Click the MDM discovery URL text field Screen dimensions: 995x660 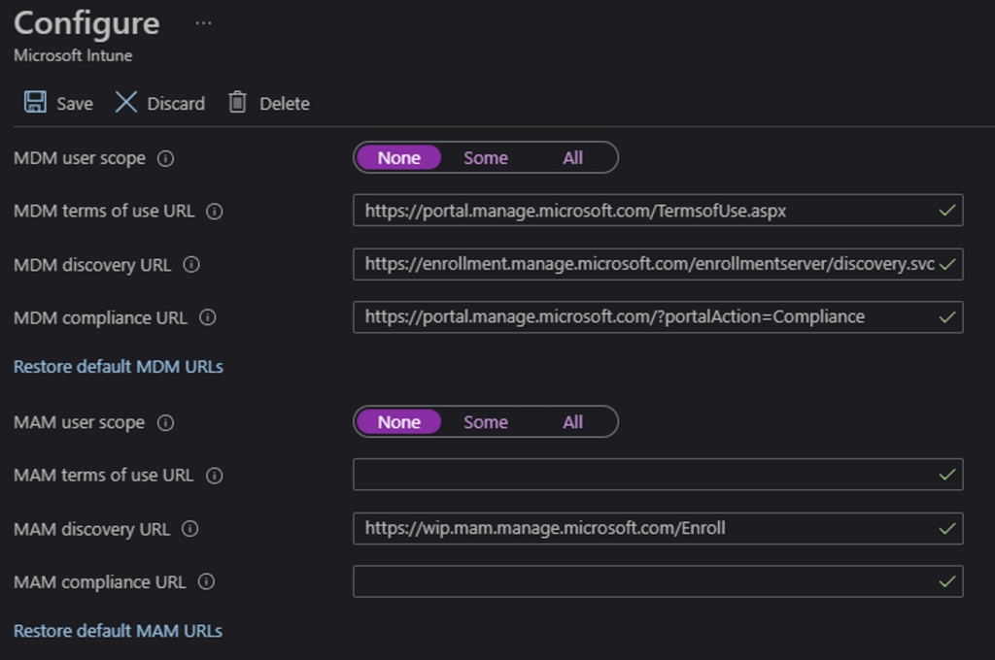click(641, 264)
